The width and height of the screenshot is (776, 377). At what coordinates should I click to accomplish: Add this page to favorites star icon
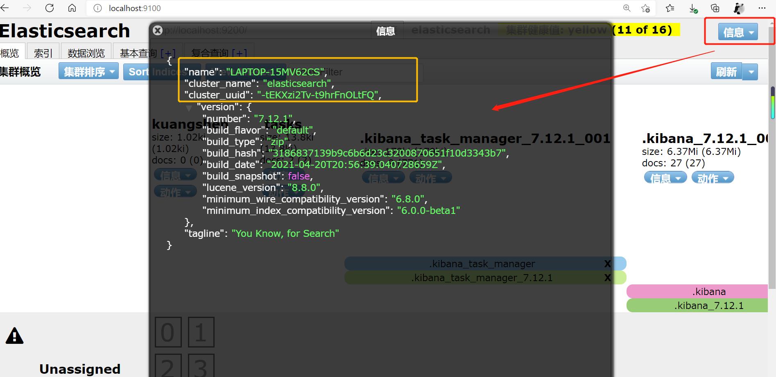(646, 8)
